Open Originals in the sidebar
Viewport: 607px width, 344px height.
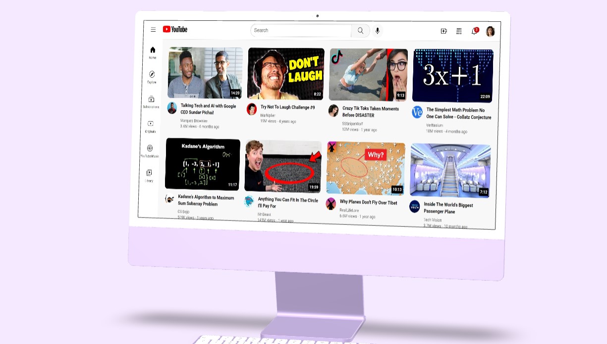pos(150,124)
